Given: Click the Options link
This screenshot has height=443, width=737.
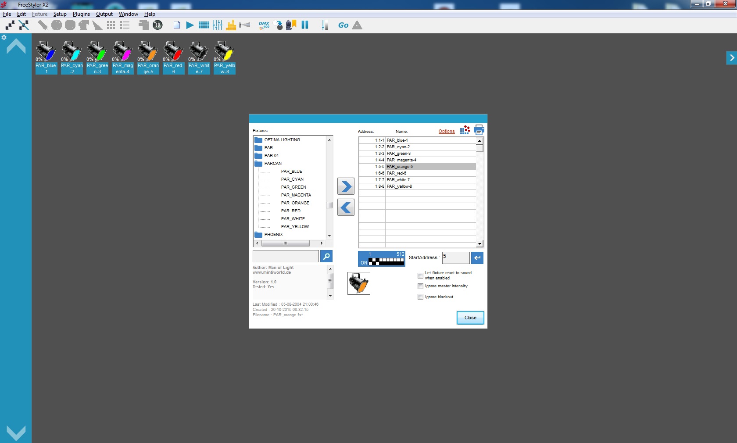Looking at the screenshot, I should point(447,131).
